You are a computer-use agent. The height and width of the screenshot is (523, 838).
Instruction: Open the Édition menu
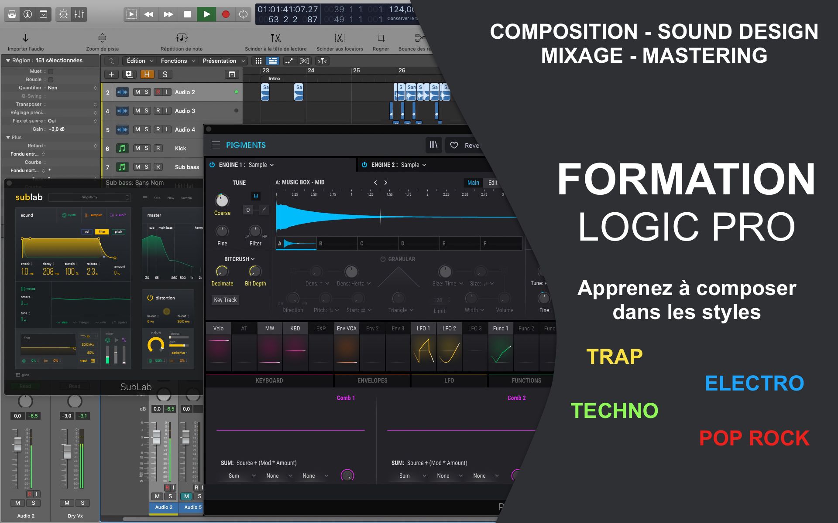coord(139,61)
